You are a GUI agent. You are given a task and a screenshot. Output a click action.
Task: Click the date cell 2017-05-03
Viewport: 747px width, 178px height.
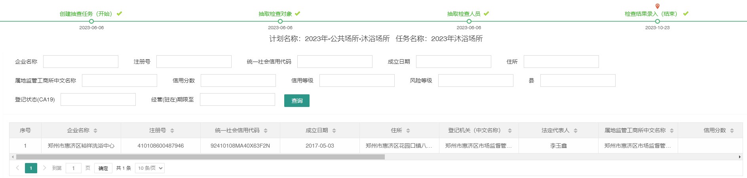coord(320,146)
